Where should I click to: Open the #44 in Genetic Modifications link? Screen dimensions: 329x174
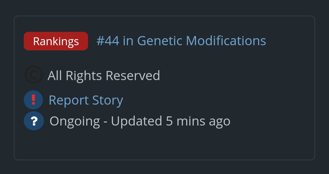coord(181,41)
